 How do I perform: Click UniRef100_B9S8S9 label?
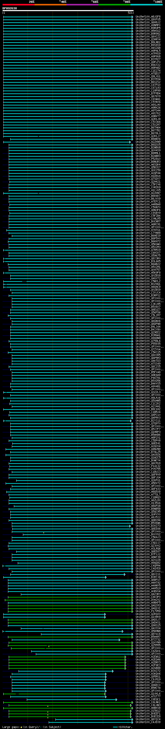coord(148,45)
